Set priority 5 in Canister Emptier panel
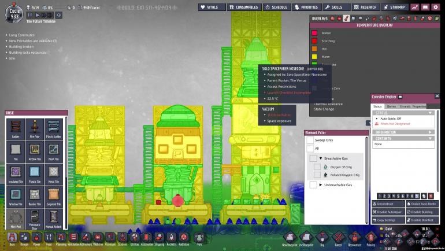This screenshot has height=251, width=445. pos(398,196)
